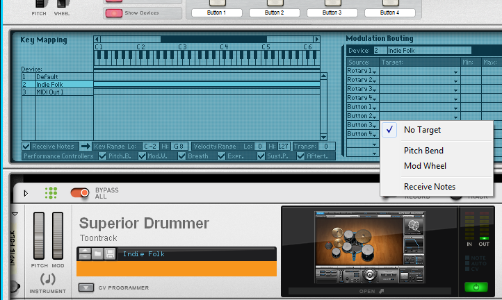502x300 pixels.
Task: Open Rotary 4 source dropdown
Action: [362, 98]
